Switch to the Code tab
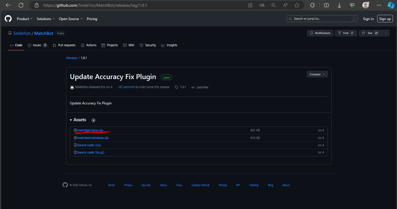397x209 pixels. (16, 45)
